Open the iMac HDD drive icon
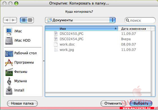The image size is (158, 110). 9,41
